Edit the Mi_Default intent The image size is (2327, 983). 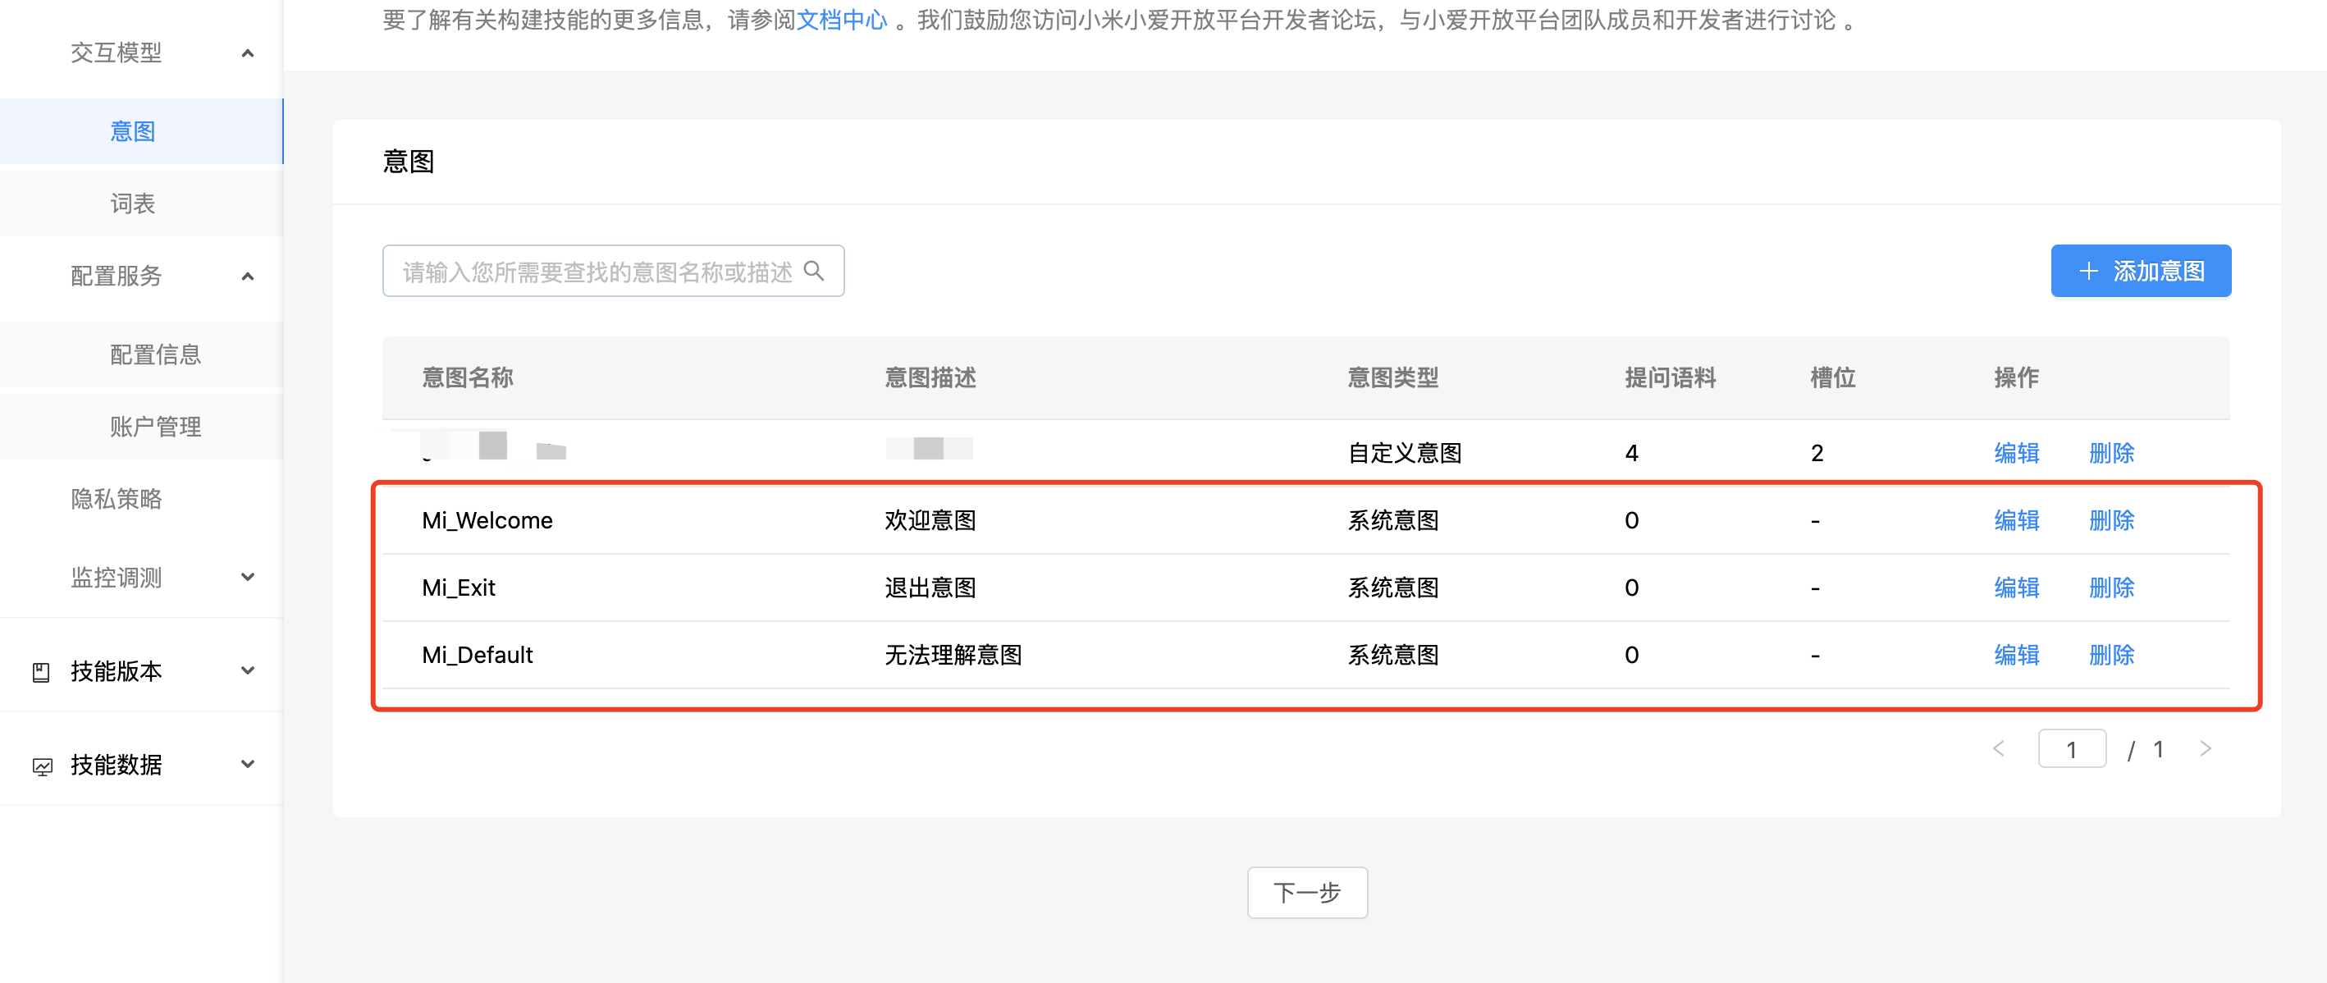point(2016,655)
